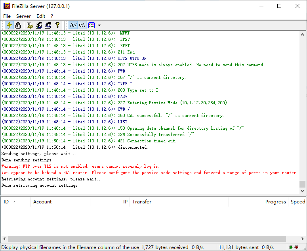Click the connections list horizontal scrollbar thumb
307x251 pixels.
pyautogui.click(x=147, y=239)
